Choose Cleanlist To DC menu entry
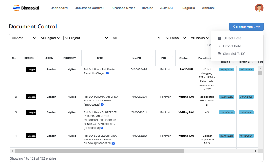The width and height of the screenshot is (277, 168). [234, 54]
